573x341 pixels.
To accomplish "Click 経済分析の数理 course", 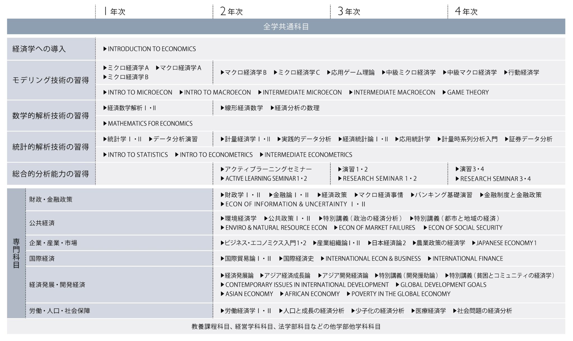I will [x=295, y=108].
